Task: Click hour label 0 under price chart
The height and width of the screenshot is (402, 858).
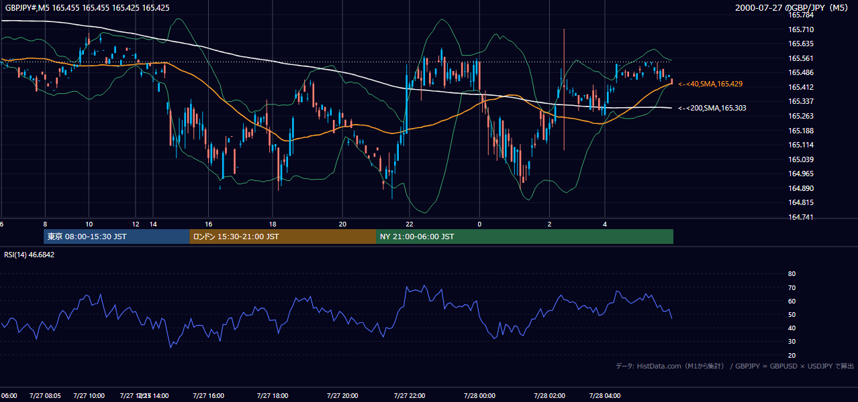Action: [479, 224]
